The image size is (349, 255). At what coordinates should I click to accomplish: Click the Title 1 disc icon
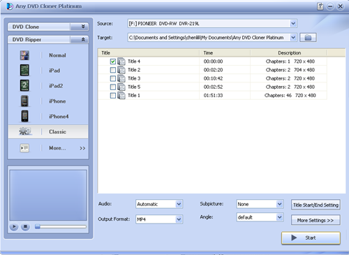click(121, 96)
